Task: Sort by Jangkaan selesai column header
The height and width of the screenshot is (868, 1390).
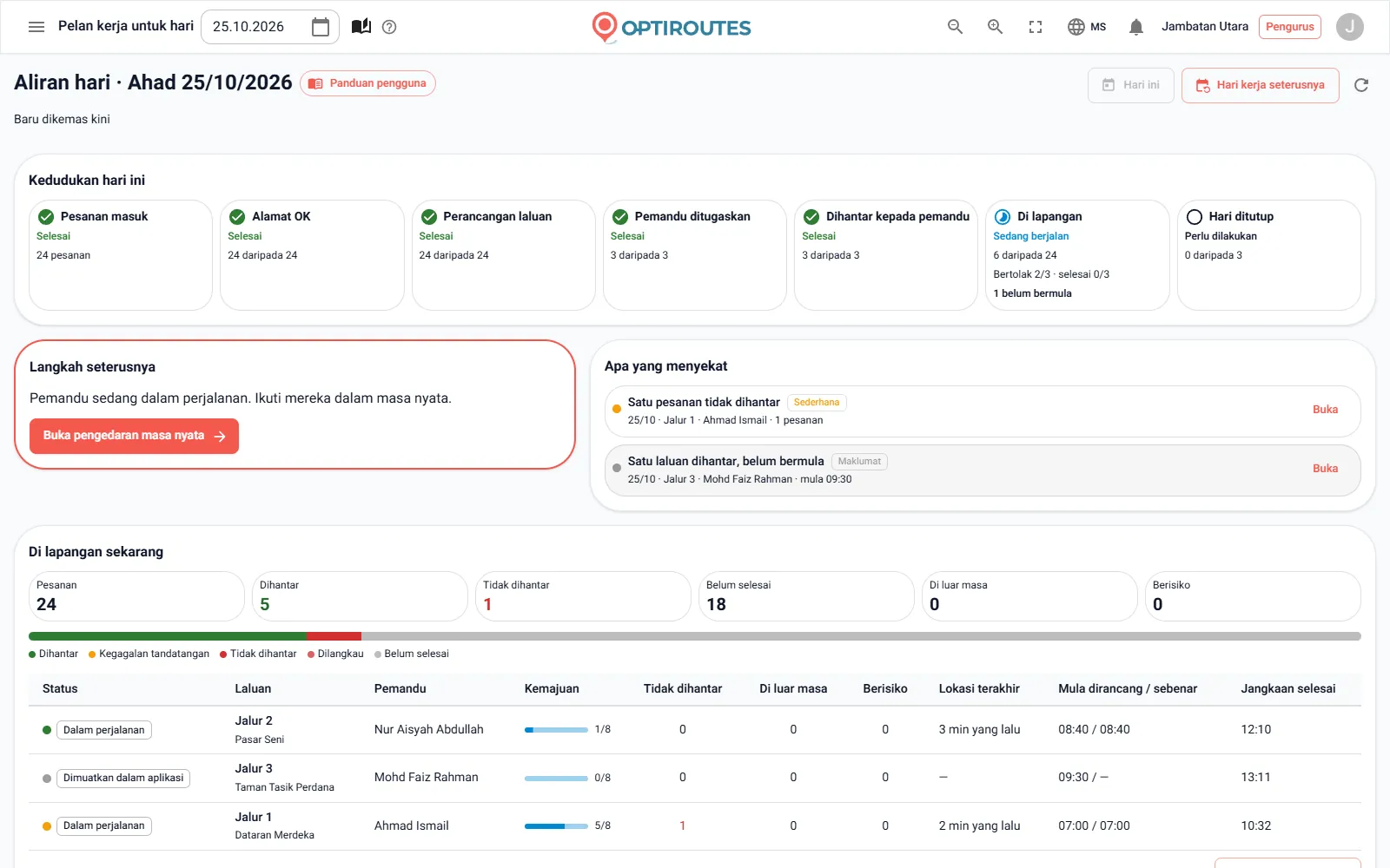Action: pyautogui.click(x=1288, y=688)
